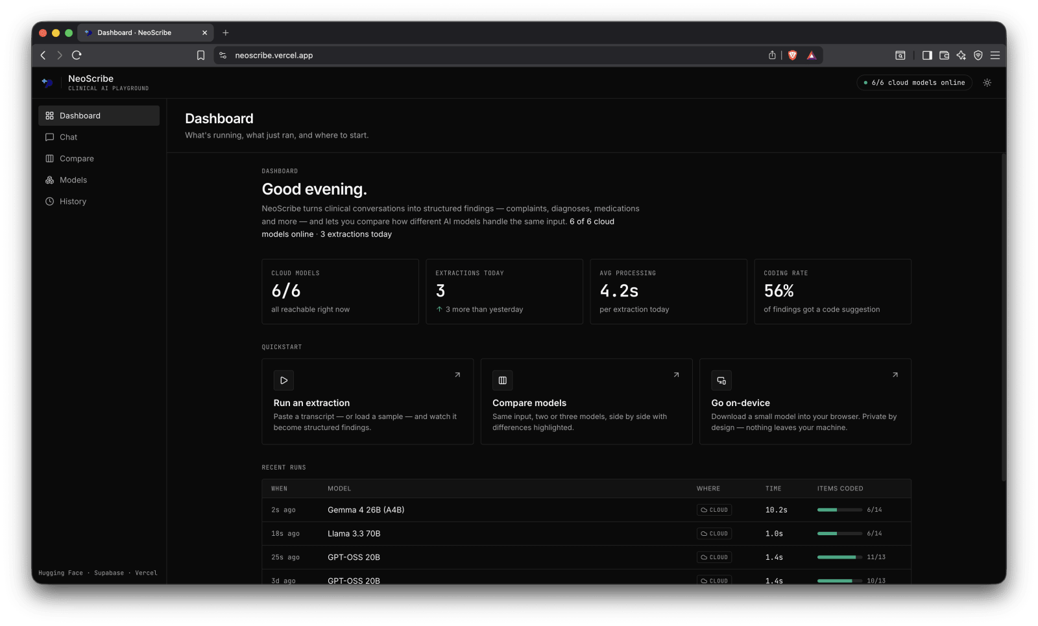The width and height of the screenshot is (1038, 626).
Task: Select the GPT-OSS 20B run from 25s ago
Action: [586, 557]
